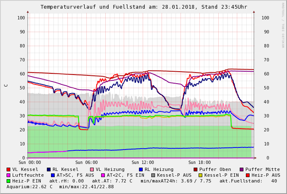
Task: Select the green Heiz-P EIN legend swatch
Action: coord(9,181)
